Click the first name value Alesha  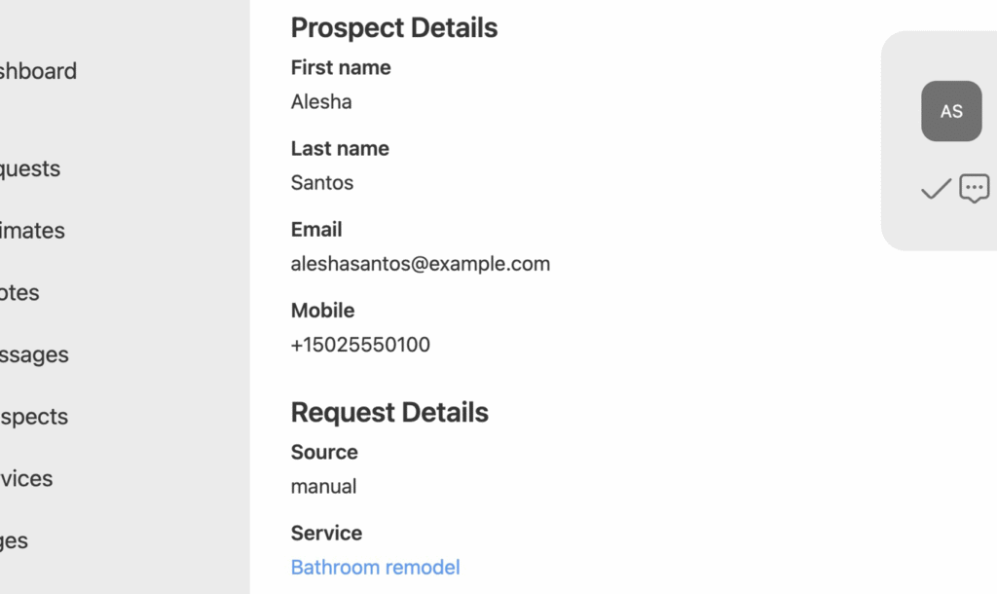pyautogui.click(x=321, y=101)
